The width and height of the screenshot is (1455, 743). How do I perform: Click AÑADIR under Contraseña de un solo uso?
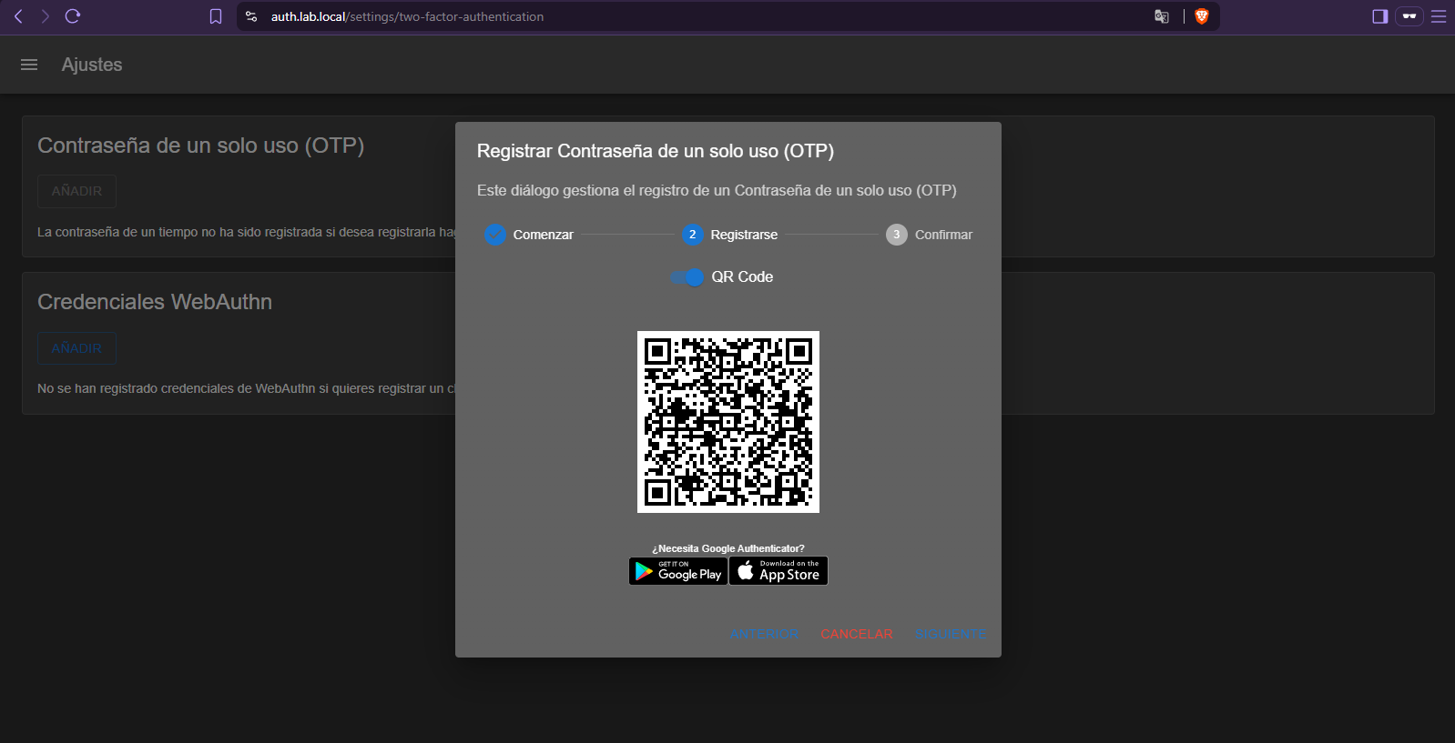point(76,191)
